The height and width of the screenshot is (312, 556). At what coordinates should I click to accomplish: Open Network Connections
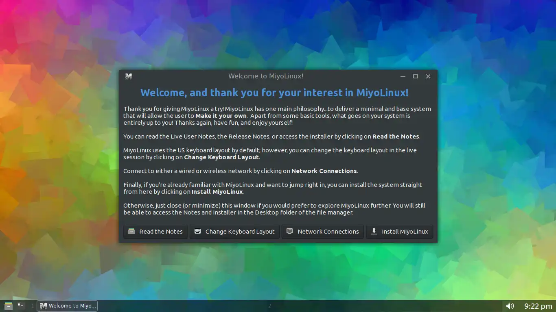click(323, 232)
